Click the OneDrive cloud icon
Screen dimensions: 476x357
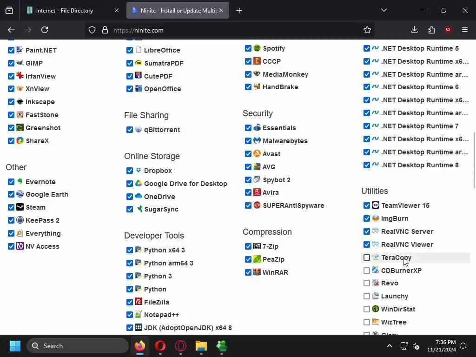139,196
